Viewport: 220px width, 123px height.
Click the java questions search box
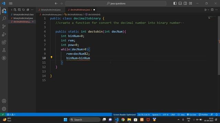click(x=116, y=3)
